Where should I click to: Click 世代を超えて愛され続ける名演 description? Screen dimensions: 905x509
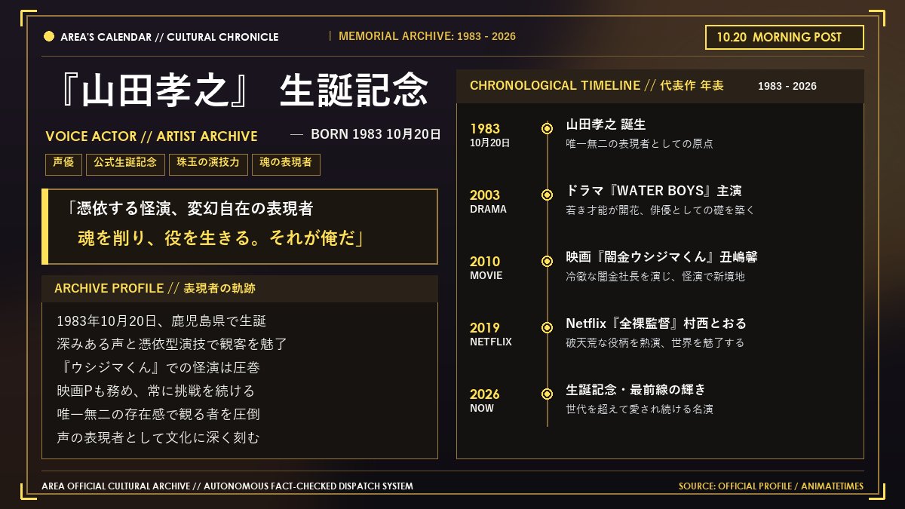(640, 409)
